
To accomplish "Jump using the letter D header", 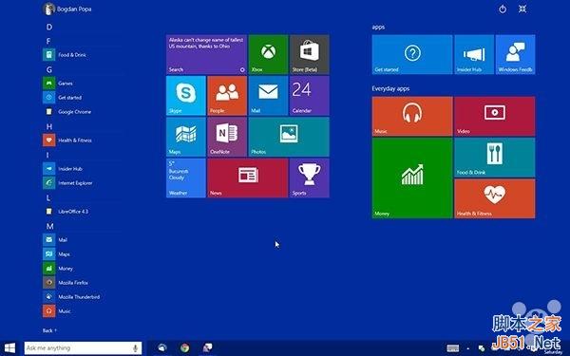I will [x=49, y=27].
